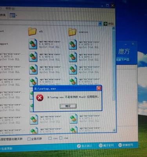Click the 确定 button in the error dialog
Viewport: 147px width, 157px height.
(68, 106)
